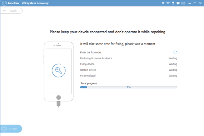
Task: Click the FonePaw home logo in title bar
Action: click(4, 3)
